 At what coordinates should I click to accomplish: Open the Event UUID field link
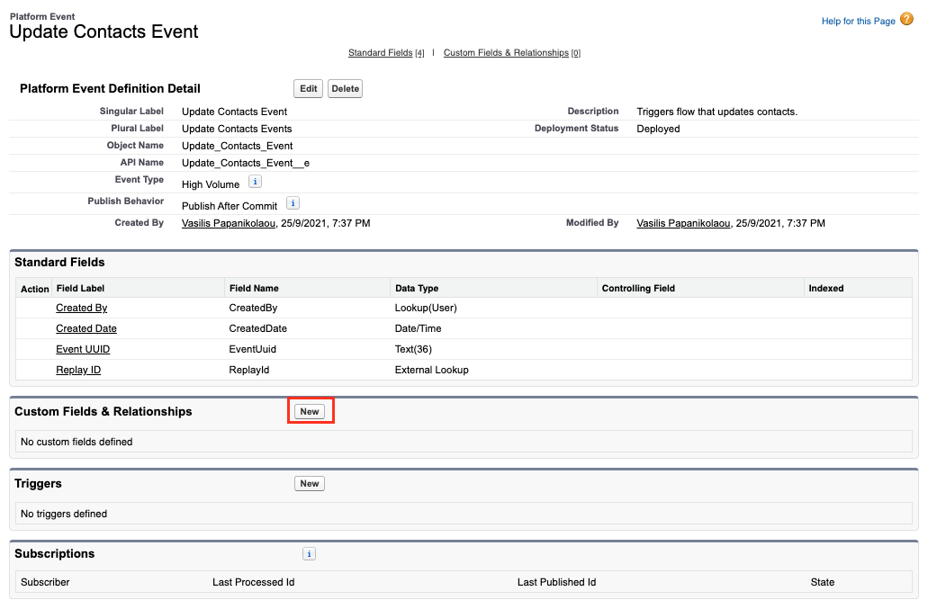(x=83, y=349)
